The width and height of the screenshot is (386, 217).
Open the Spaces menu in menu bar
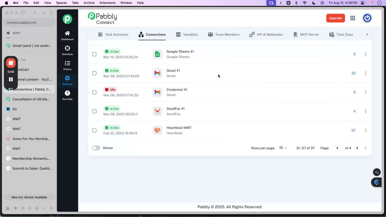[x=62, y=3]
